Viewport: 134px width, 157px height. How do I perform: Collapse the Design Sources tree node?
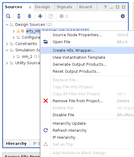pos(7,25)
